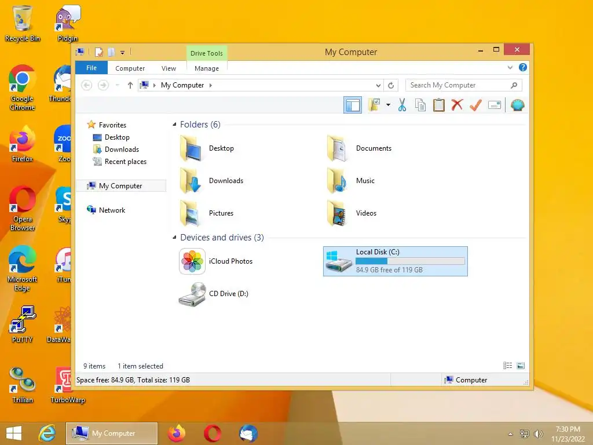Click the My Computer taskbar button
The height and width of the screenshot is (445, 593).
(x=112, y=433)
